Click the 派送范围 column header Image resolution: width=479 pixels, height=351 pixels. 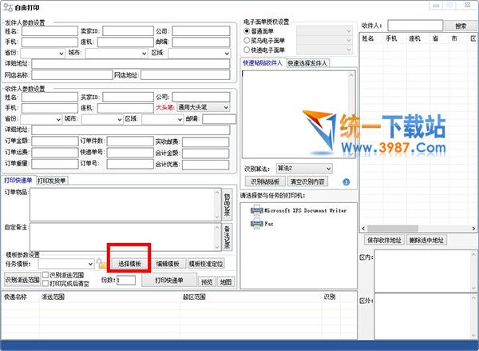coord(53,297)
